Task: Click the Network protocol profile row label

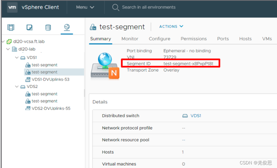Action: pyautogui.click(x=127, y=128)
